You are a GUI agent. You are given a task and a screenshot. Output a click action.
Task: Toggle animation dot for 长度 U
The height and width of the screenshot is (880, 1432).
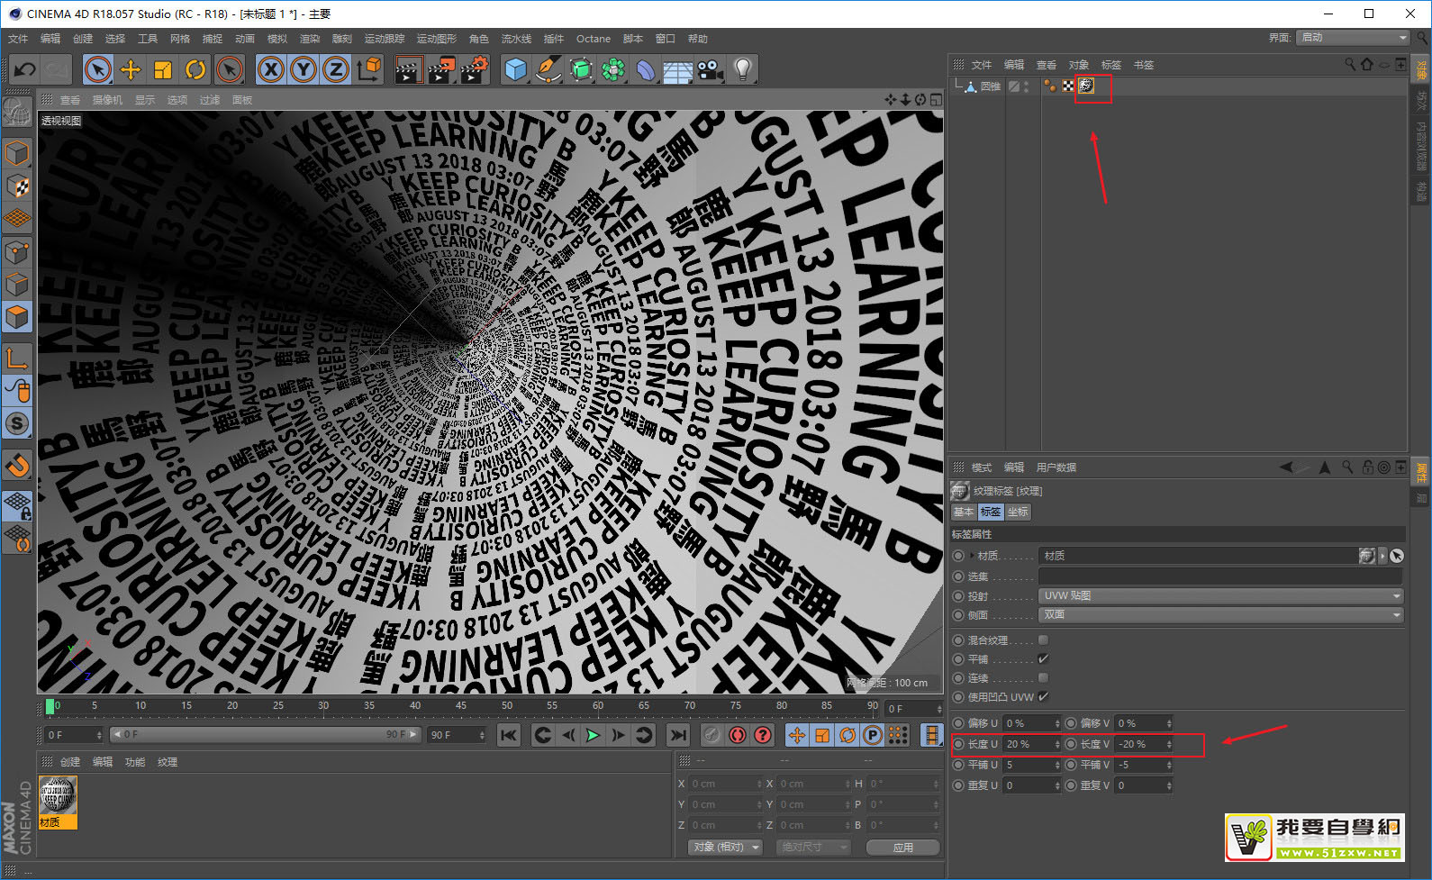tap(958, 744)
